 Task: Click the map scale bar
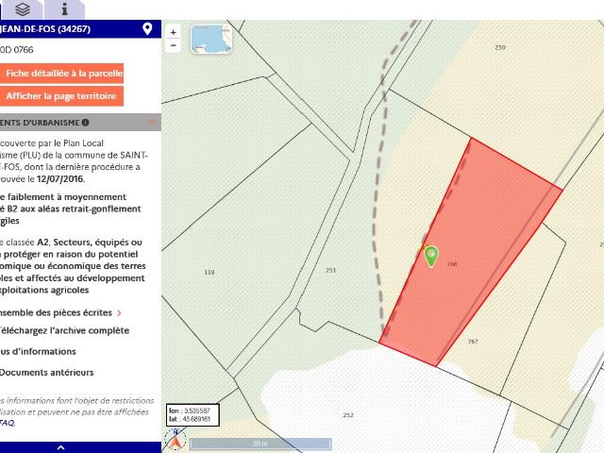pos(260,444)
